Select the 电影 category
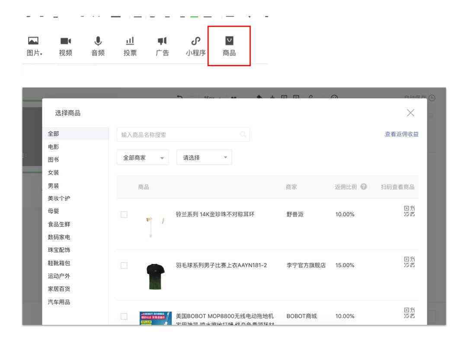467x339 pixels. (x=54, y=146)
